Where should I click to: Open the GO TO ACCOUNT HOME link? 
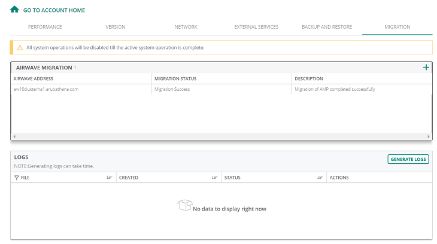(x=54, y=10)
